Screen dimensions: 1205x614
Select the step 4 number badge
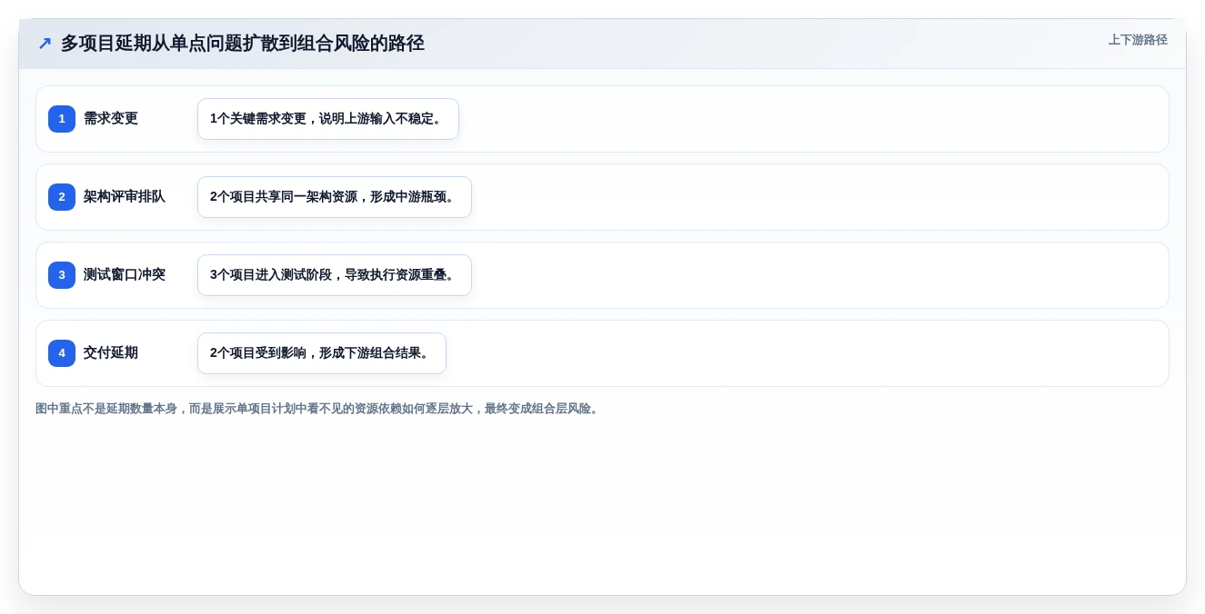click(62, 353)
